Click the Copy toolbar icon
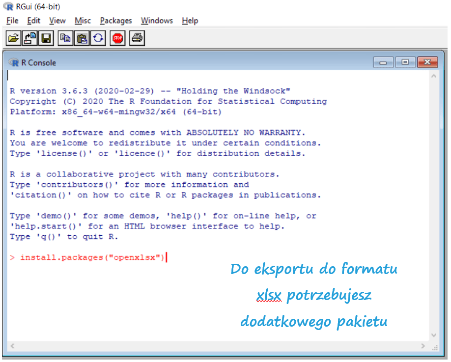The image size is (451, 362). 65,38
